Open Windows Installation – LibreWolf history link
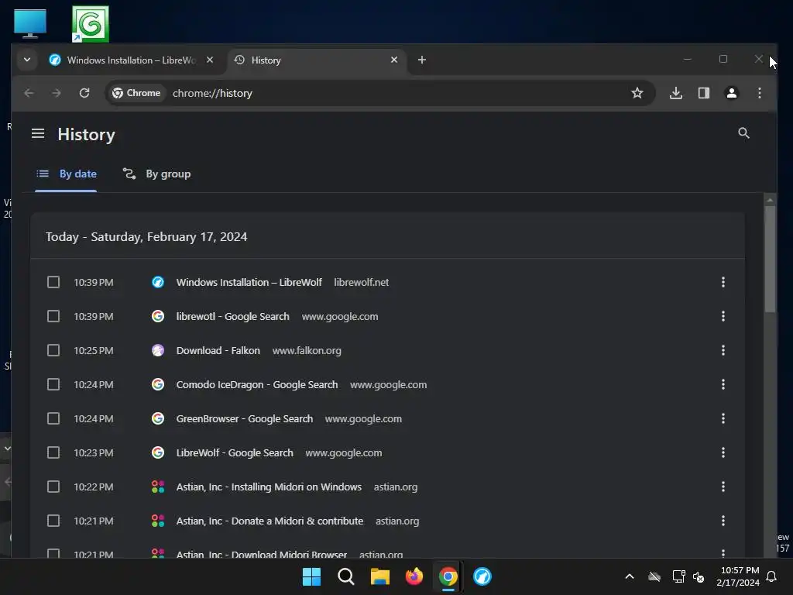 pyautogui.click(x=249, y=282)
